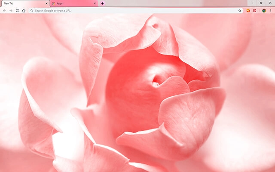Close the New Tab tab

[47, 3]
